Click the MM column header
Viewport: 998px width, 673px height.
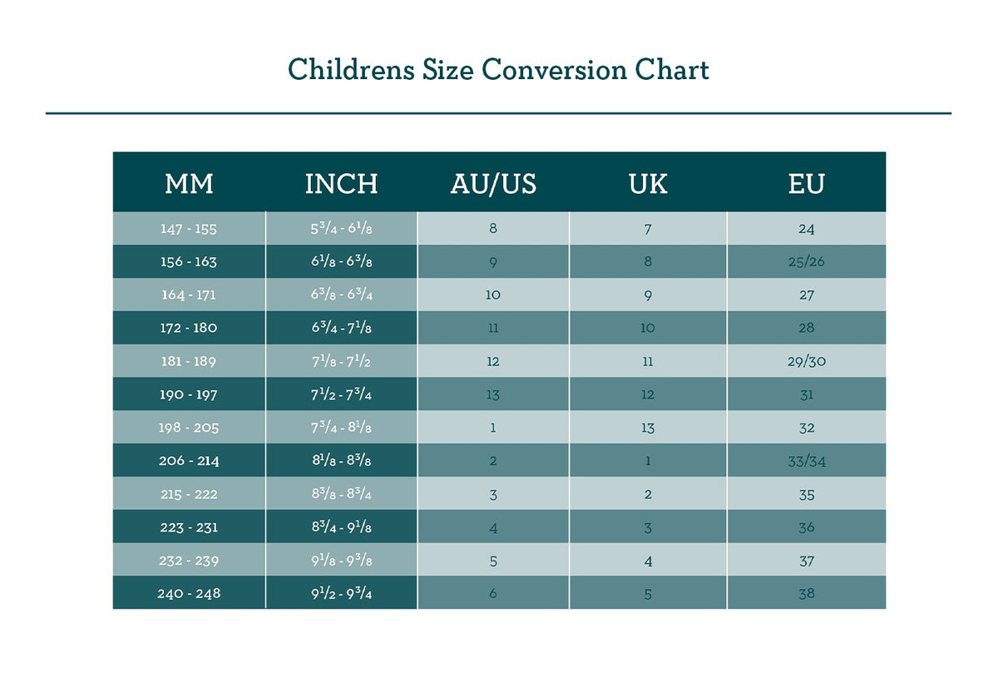(189, 184)
